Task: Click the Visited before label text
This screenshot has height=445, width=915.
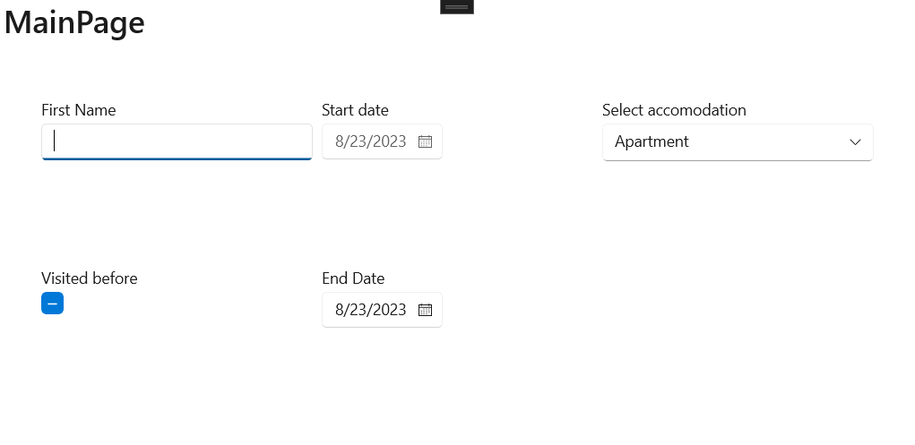Action: 90,278
